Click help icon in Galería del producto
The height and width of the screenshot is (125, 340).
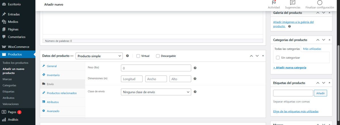(289, 26)
